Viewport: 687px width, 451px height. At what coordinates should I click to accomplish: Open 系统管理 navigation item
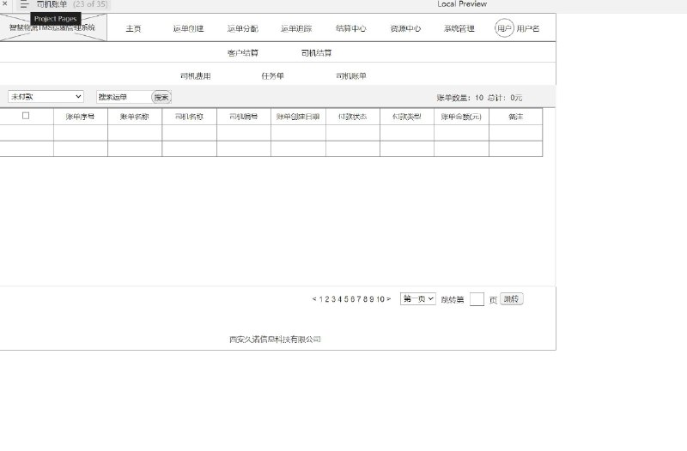tap(459, 29)
